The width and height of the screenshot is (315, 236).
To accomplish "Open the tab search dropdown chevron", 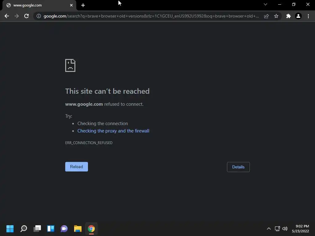I will 265,4.
